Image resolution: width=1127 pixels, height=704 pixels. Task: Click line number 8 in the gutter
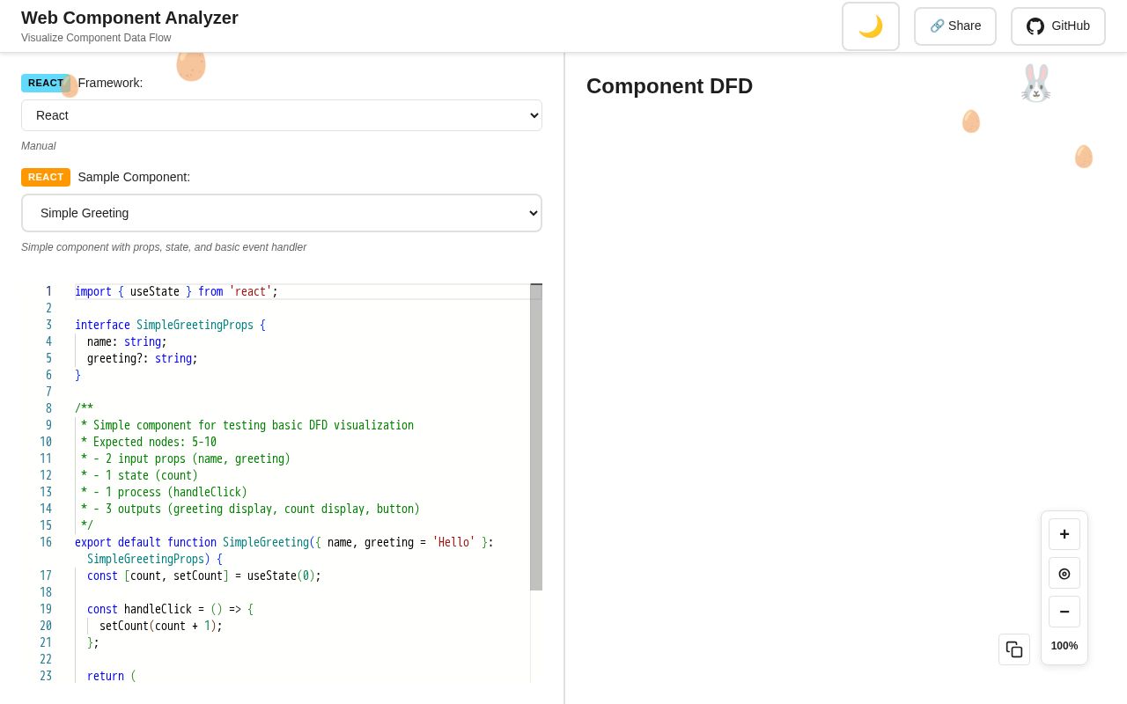tap(48, 408)
